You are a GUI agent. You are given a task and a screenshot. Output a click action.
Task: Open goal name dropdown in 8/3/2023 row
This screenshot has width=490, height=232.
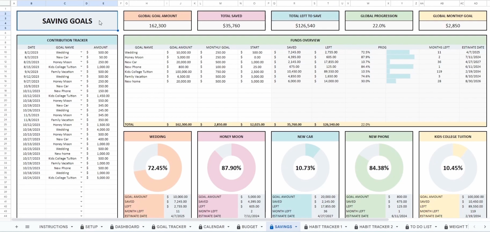(81, 57)
